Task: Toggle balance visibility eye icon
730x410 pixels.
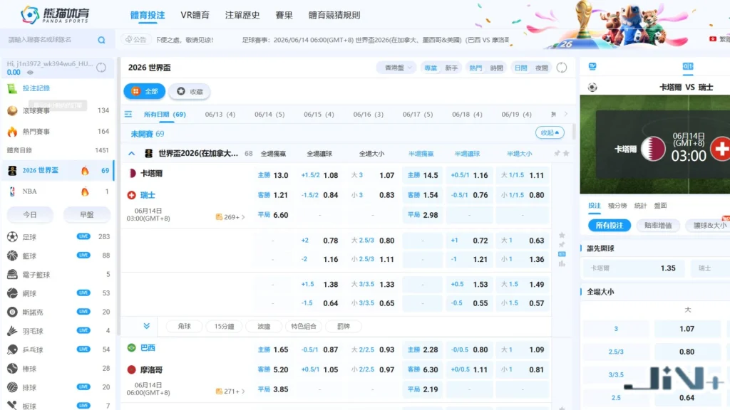Action: click(x=30, y=73)
